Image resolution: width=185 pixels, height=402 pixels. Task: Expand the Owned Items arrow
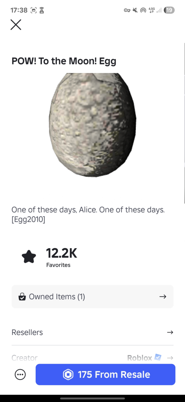click(x=163, y=297)
